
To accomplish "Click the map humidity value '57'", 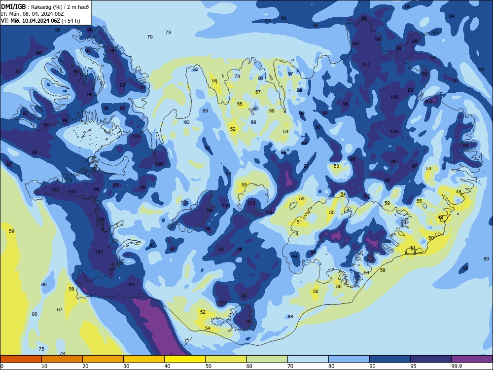I will coord(258,92).
